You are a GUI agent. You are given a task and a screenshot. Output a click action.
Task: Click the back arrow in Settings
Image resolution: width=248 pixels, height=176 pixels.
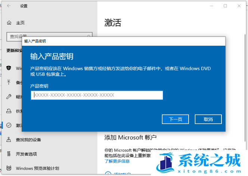[9, 6]
